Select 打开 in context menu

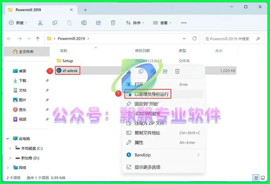(x=164, y=85)
